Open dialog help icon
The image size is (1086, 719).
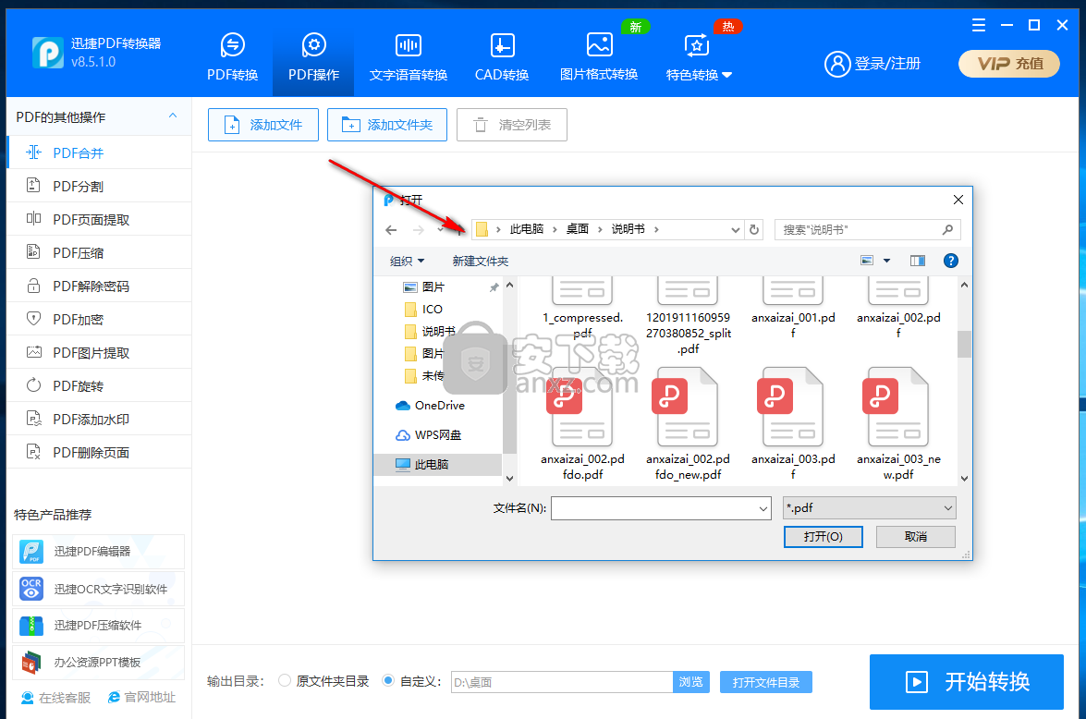pos(950,261)
